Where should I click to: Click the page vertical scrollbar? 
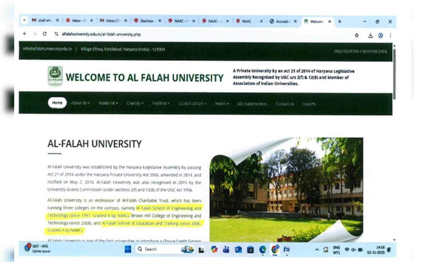(394, 75)
